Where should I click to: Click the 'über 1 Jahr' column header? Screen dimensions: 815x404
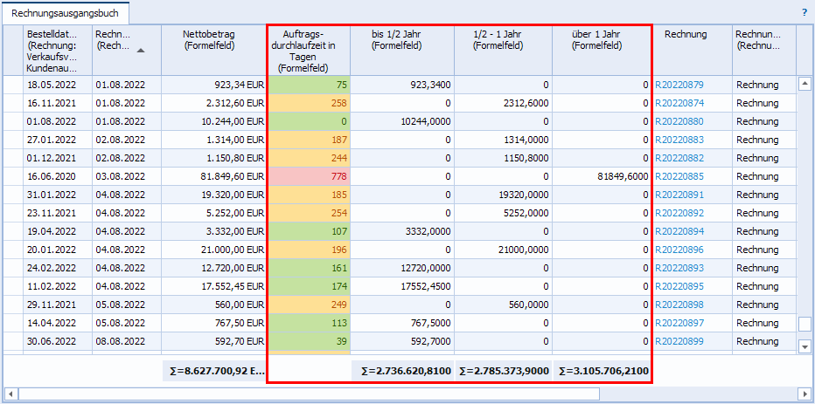click(602, 41)
